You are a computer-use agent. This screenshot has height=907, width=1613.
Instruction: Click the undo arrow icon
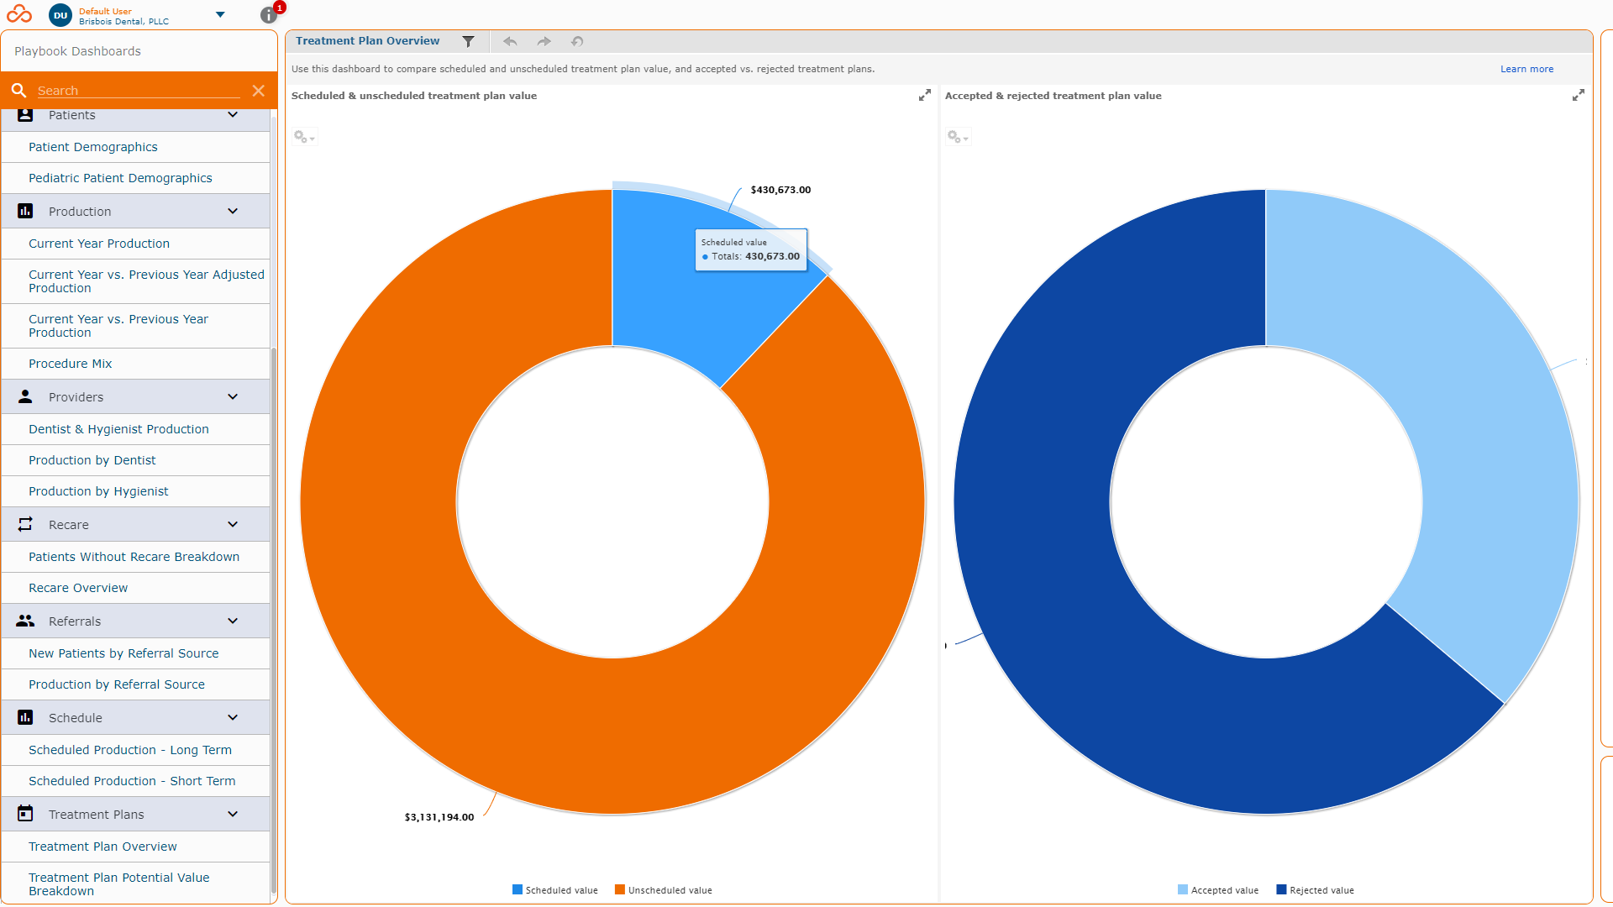coord(510,41)
